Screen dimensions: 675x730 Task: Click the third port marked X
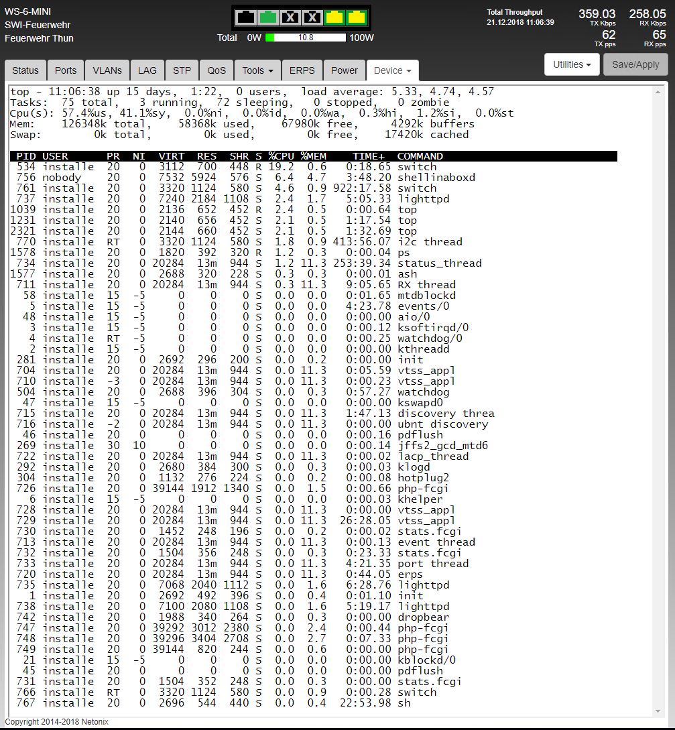pyautogui.click(x=290, y=17)
